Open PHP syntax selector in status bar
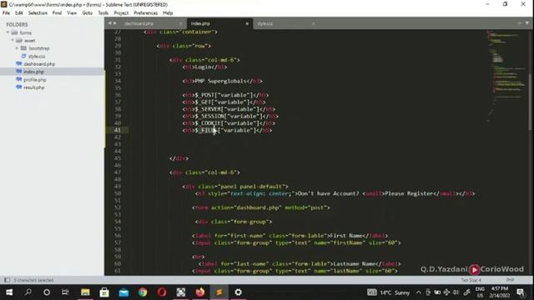 (x=510, y=280)
